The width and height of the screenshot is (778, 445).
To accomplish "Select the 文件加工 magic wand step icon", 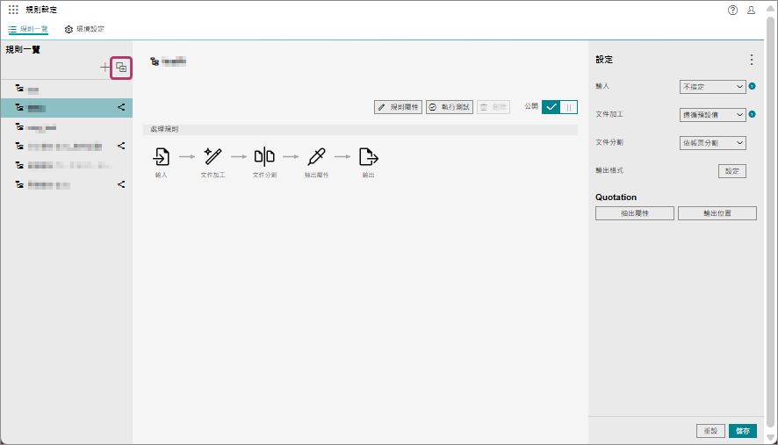I will coord(213,157).
